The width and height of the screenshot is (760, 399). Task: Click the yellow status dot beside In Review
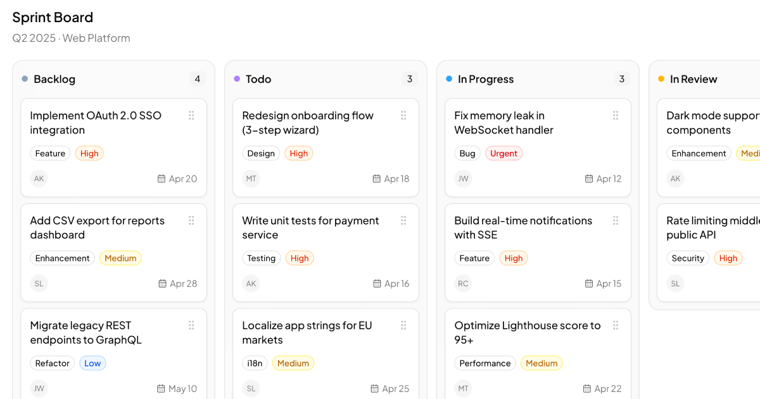pos(662,79)
